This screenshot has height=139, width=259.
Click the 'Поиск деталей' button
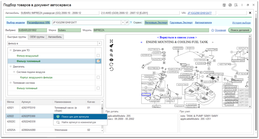coord(240,30)
